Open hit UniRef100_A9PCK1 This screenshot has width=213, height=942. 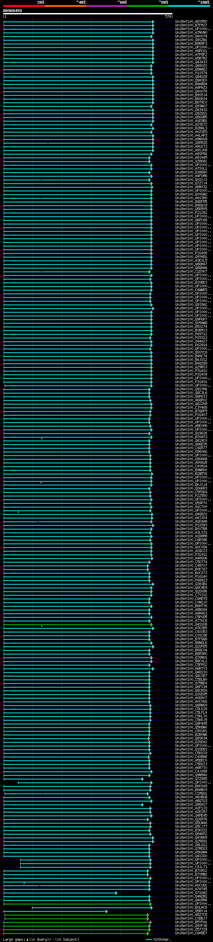[191, 51]
